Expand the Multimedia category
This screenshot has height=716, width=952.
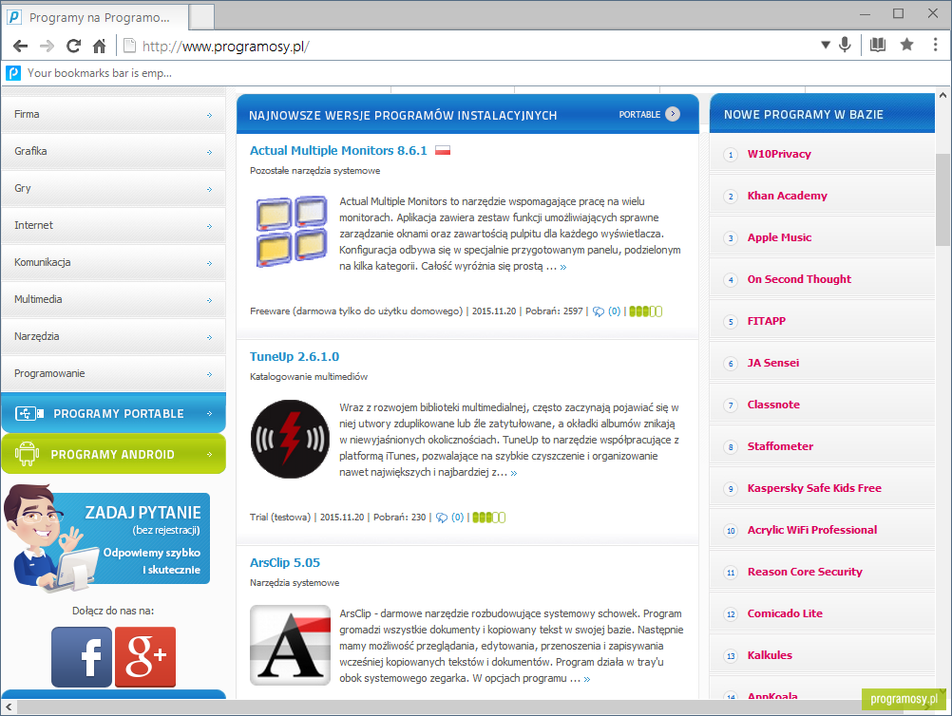tap(113, 299)
